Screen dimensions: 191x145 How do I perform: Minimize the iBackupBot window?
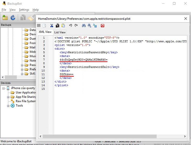(x=163, y=3)
